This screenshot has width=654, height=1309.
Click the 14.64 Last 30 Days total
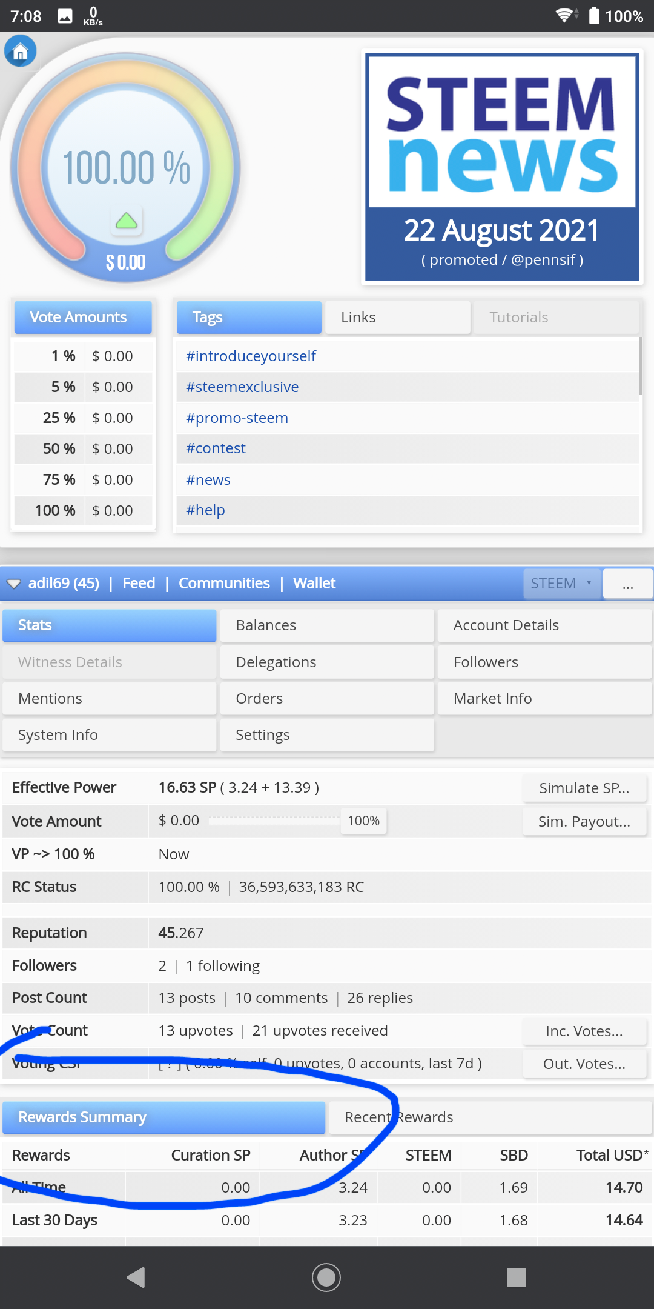pyautogui.click(x=624, y=1220)
